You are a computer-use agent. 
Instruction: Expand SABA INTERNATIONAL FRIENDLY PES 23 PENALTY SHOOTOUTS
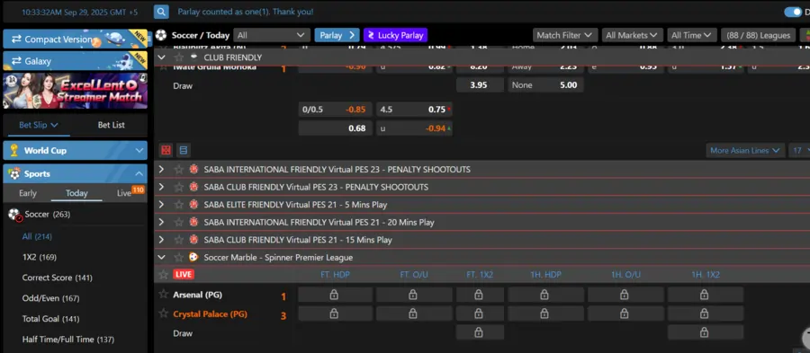click(162, 169)
